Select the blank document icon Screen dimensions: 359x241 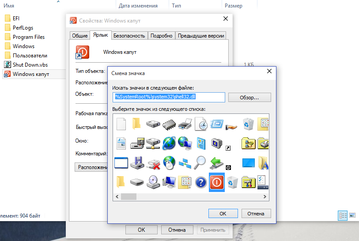click(x=121, y=124)
